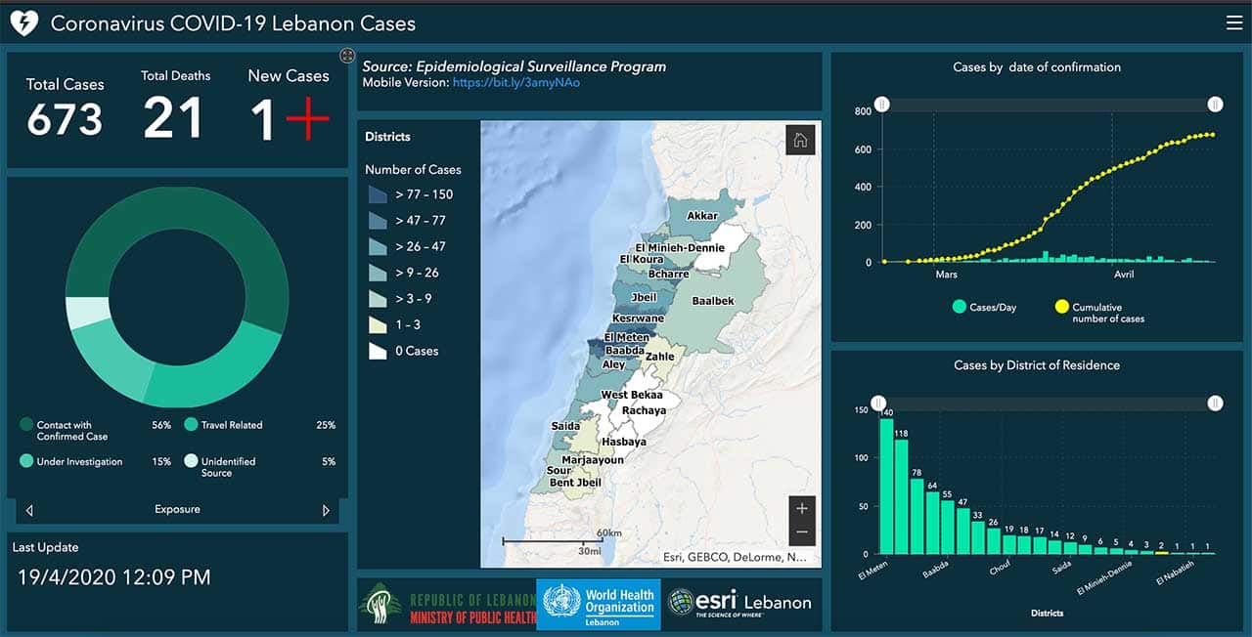Viewport: 1252px width, 637px height.
Task: Zoom out on the map
Action: pyautogui.click(x=802, y=532)
